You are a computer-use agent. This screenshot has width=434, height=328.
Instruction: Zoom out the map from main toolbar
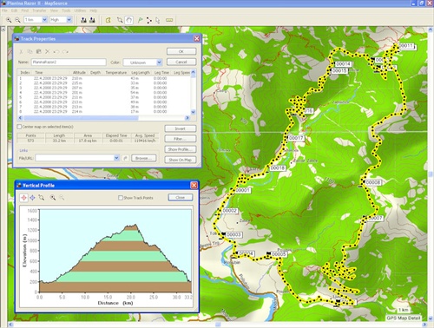pos(17,20)
